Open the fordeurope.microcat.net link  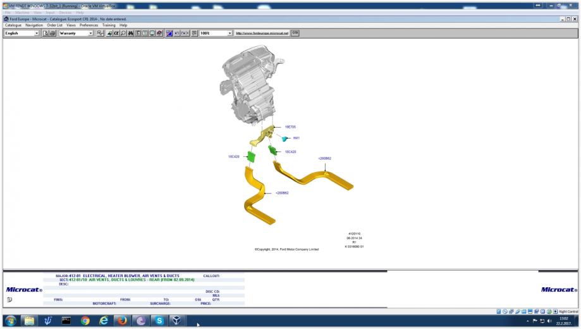tap(262, 33)
